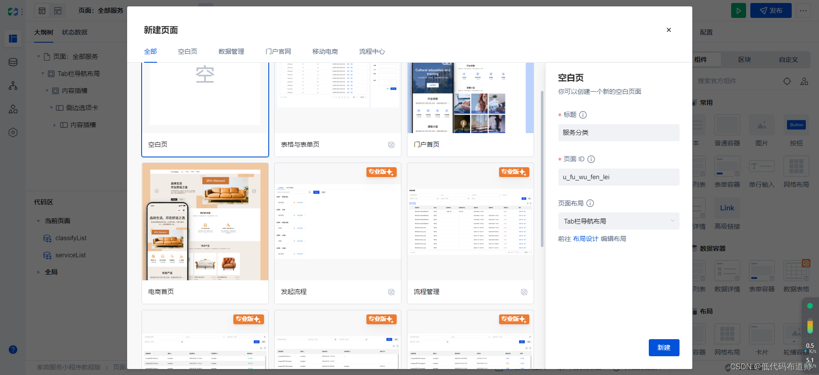The image size is (819, 375).
Task: Close the 新建页面 dialog
Action: tap(668, 30)
